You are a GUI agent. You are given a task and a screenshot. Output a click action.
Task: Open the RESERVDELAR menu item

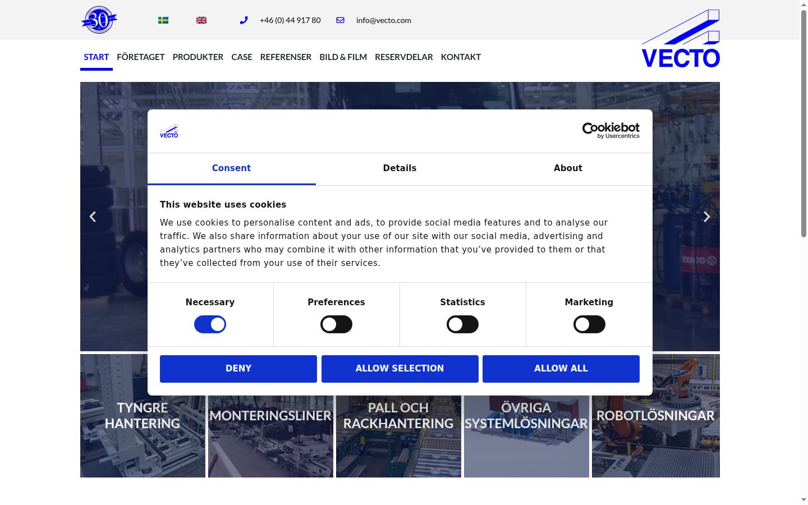(x=404, y=57)
